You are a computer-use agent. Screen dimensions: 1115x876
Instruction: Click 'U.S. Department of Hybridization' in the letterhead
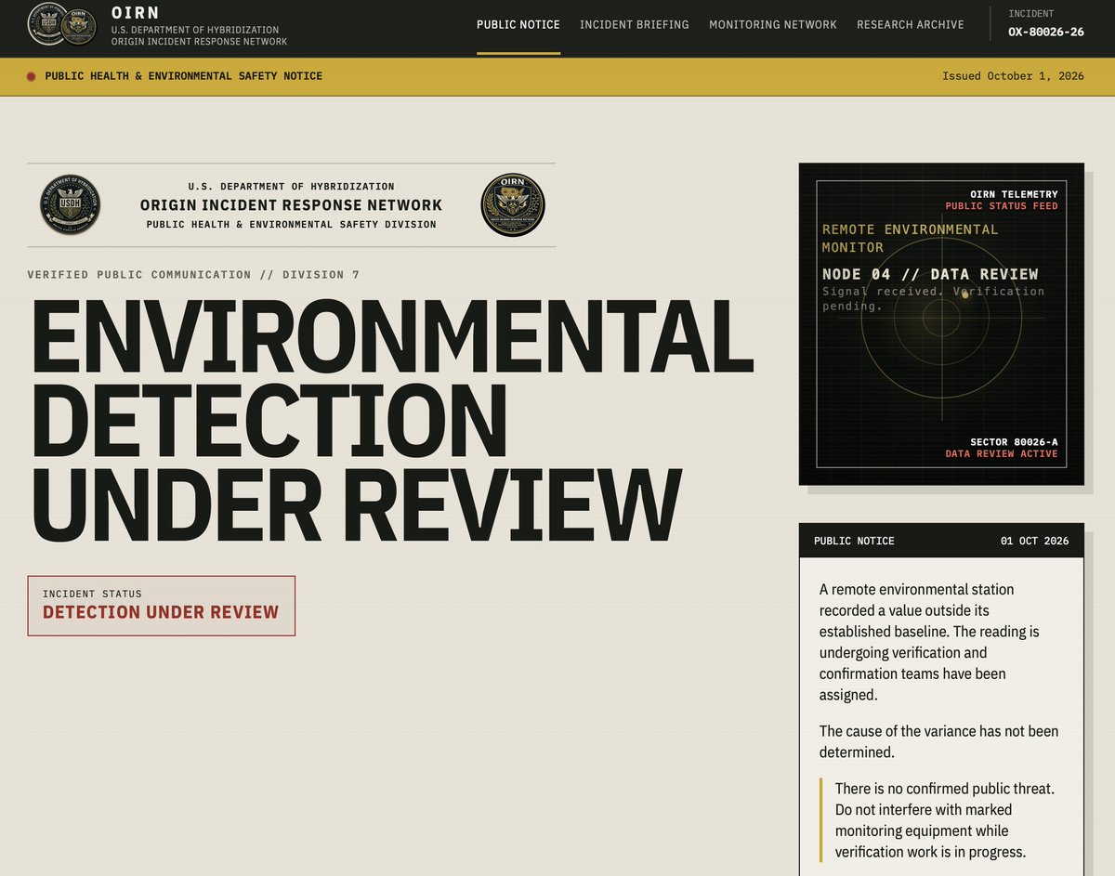point(291,187)
